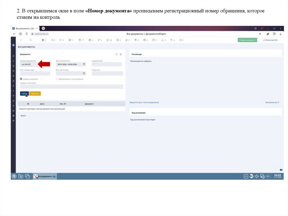Open the search magnifier in the toolbar
The image size is (288, 216).
(30, 40)
